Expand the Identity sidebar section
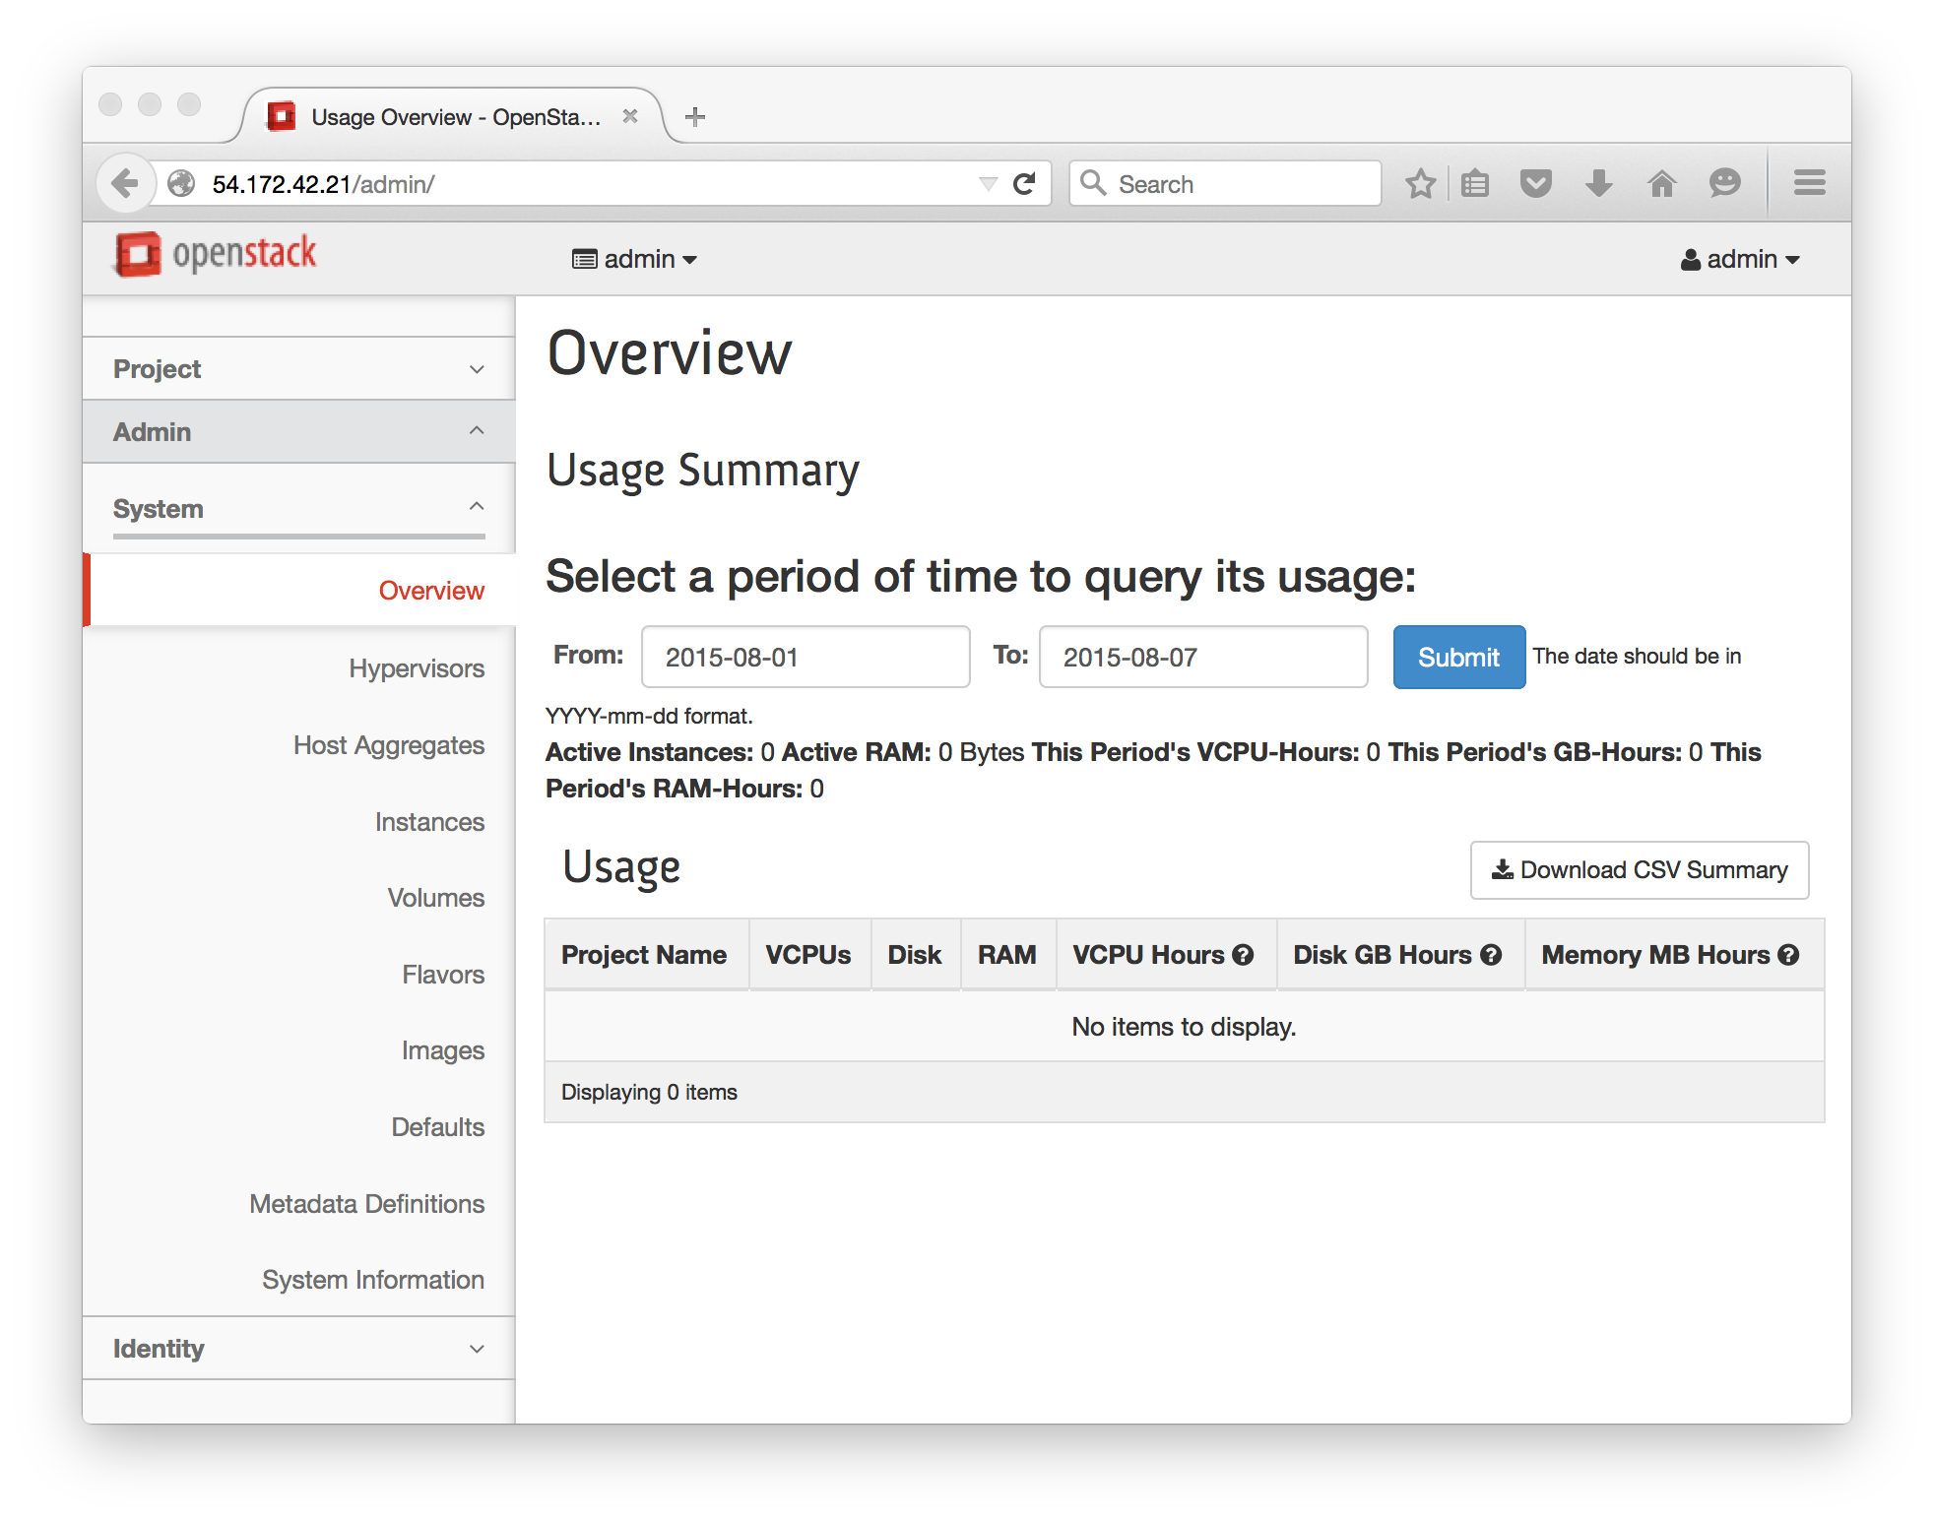This screenshot has height=1522, width=1934. coord(298,1349)
